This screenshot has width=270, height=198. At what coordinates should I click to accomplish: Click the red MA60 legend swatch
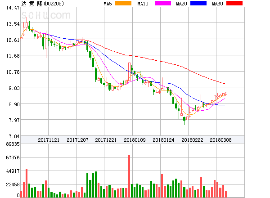[234, 3]
